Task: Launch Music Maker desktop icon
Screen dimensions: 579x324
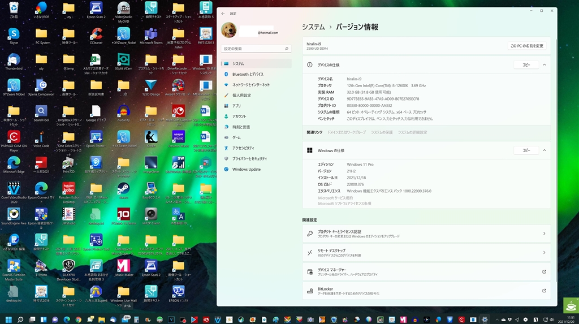Action: [x=123, y=268]
